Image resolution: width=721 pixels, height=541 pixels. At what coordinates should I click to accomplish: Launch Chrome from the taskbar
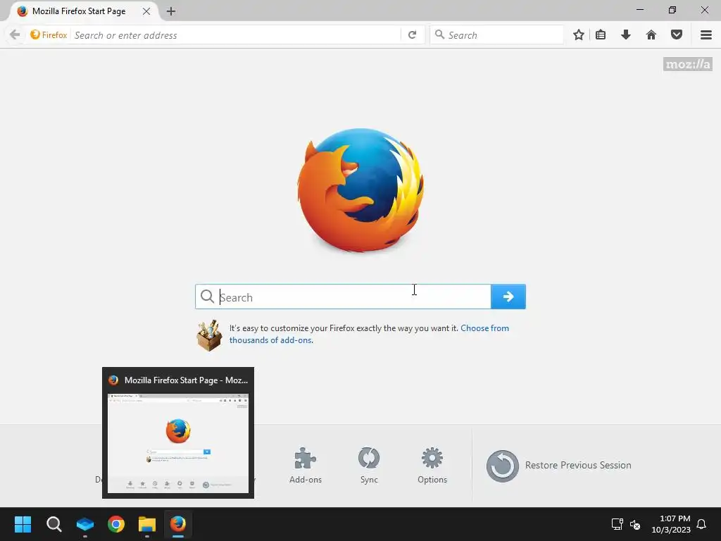point(116,524)
